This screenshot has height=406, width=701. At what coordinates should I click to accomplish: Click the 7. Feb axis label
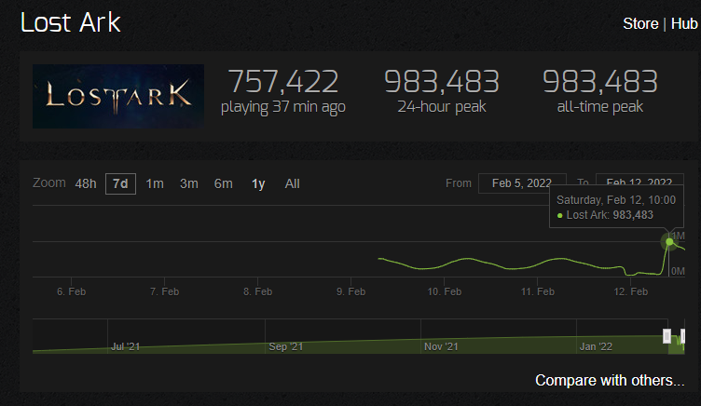pyautogui.click(x=164, y=291)
